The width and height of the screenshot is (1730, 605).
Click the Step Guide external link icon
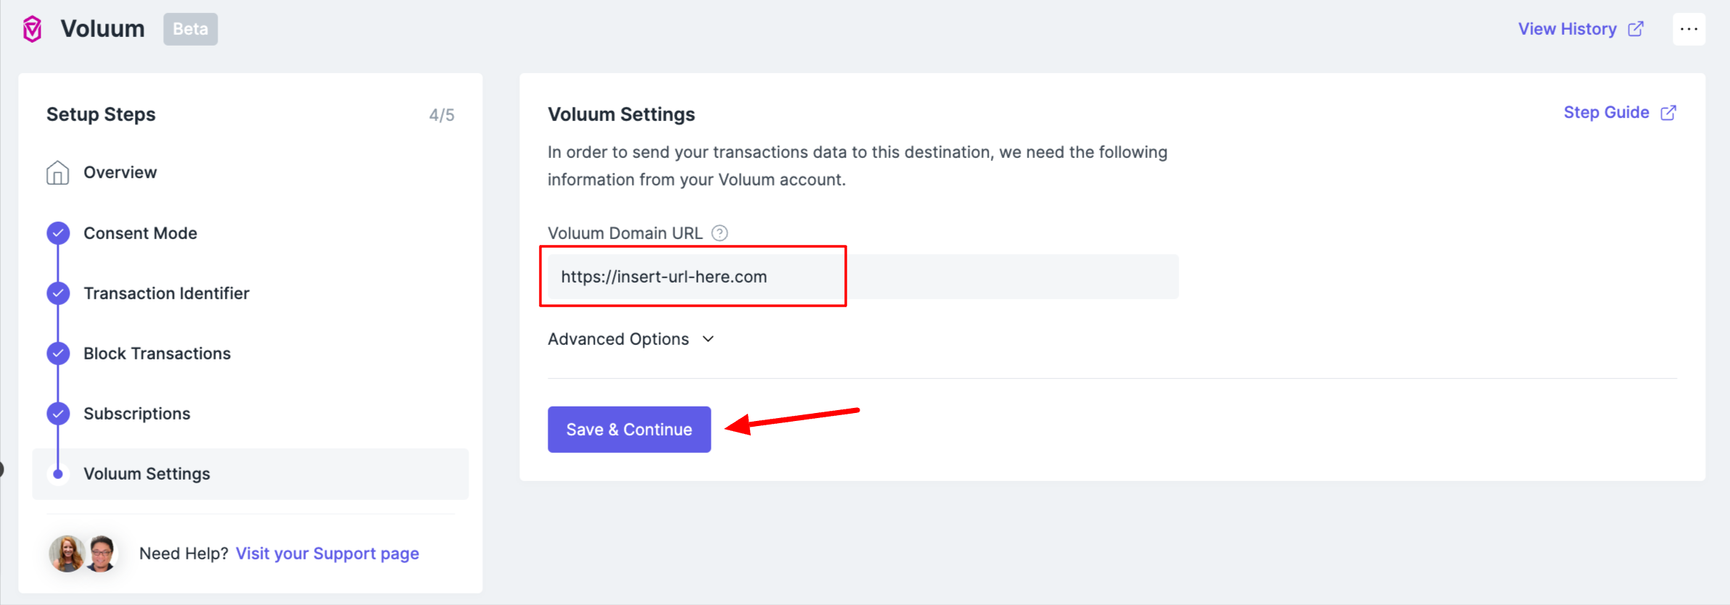coord(1668,113)
